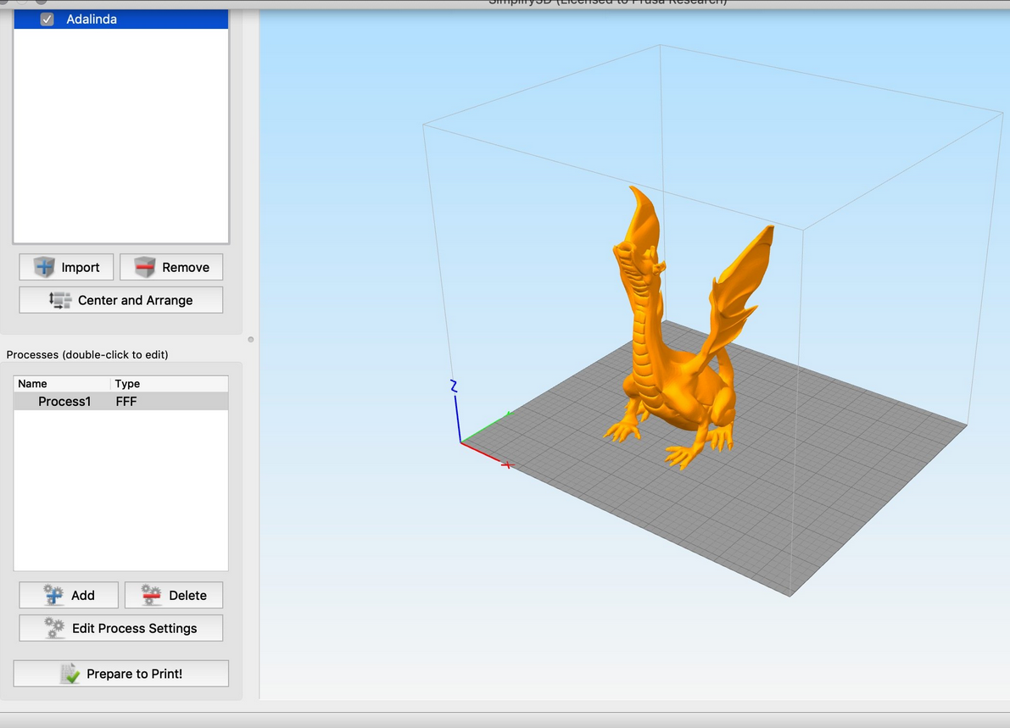
Task: Delete the selected process
Action: click(174, 596)
